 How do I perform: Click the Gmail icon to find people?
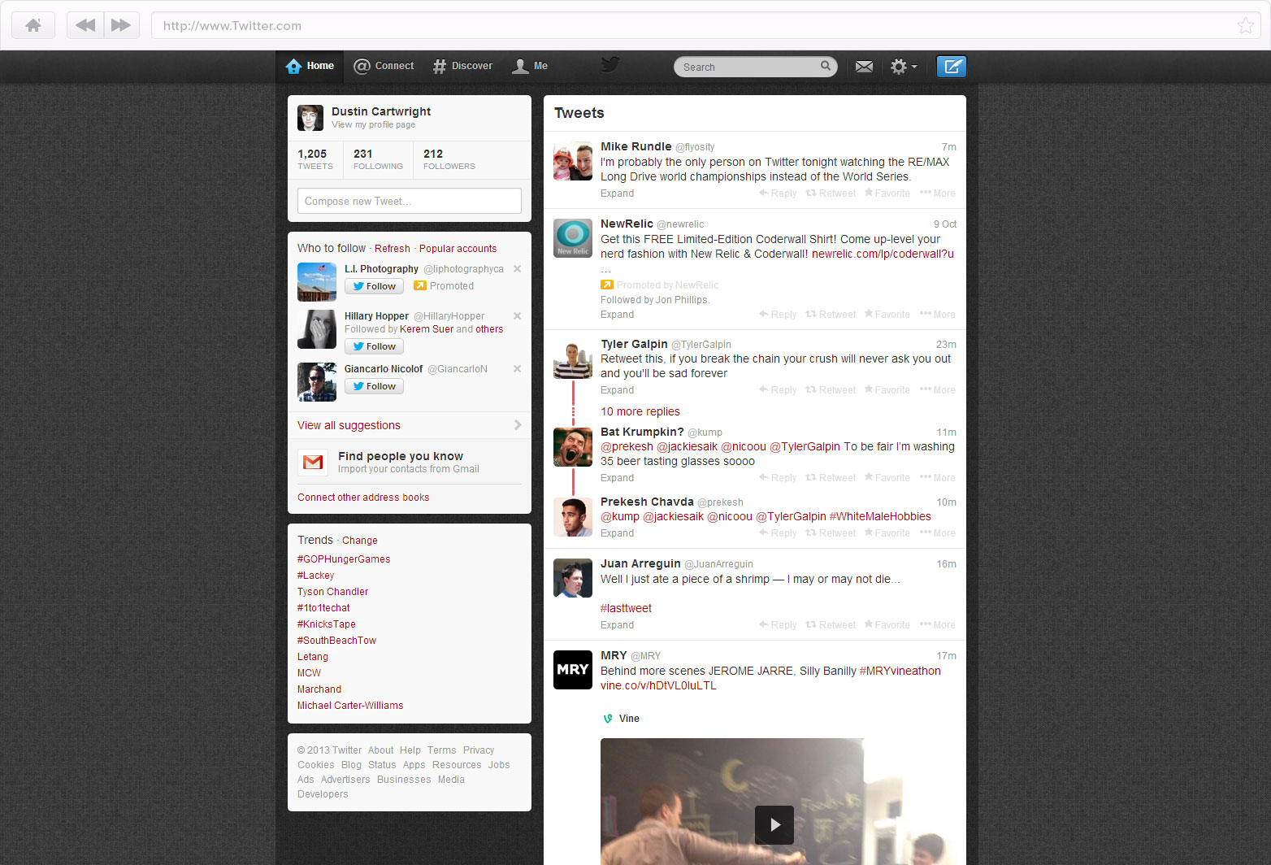[313, 462]
